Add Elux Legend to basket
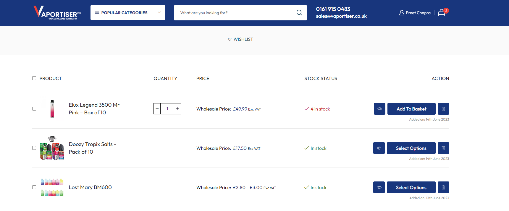Screen dimensions: 509x211 pyautogui.click(x=411, y=109)
